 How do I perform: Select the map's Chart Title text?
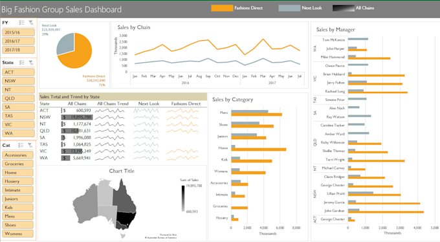click(x=122, y=171)
